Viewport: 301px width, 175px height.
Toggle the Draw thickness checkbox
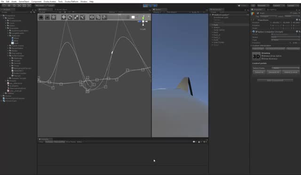click(x=262, y=59)
